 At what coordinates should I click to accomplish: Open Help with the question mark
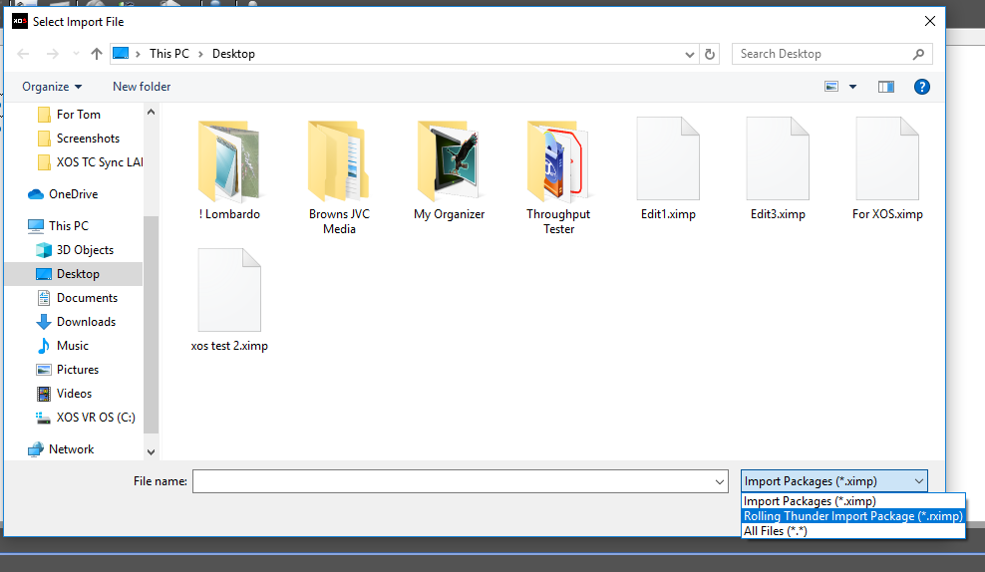[921, 87]
